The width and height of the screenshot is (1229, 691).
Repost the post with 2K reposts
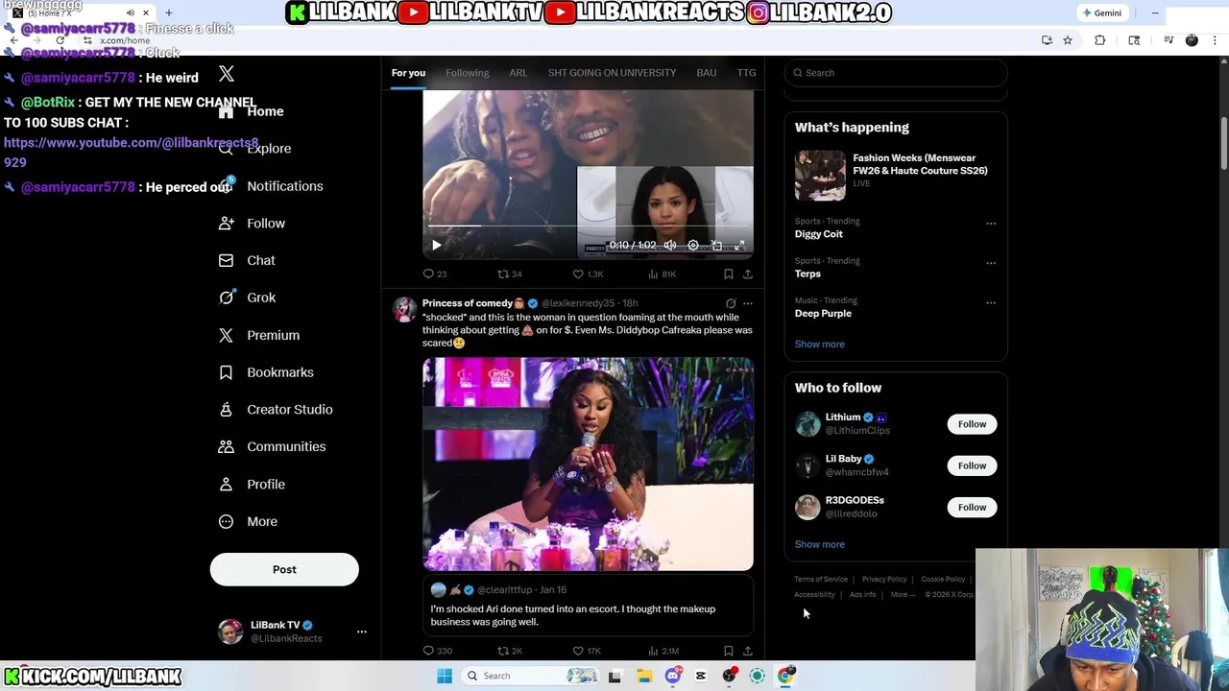(x=510, y=651)
